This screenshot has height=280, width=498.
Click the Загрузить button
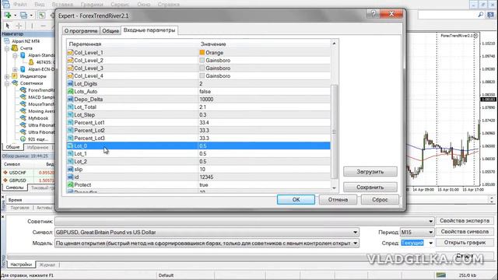370,172
